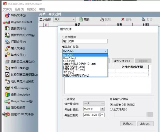Open the Tasks (任务) menu
Image resolution: width=160 pixels, height=132 pixels.
coord(19,9)
